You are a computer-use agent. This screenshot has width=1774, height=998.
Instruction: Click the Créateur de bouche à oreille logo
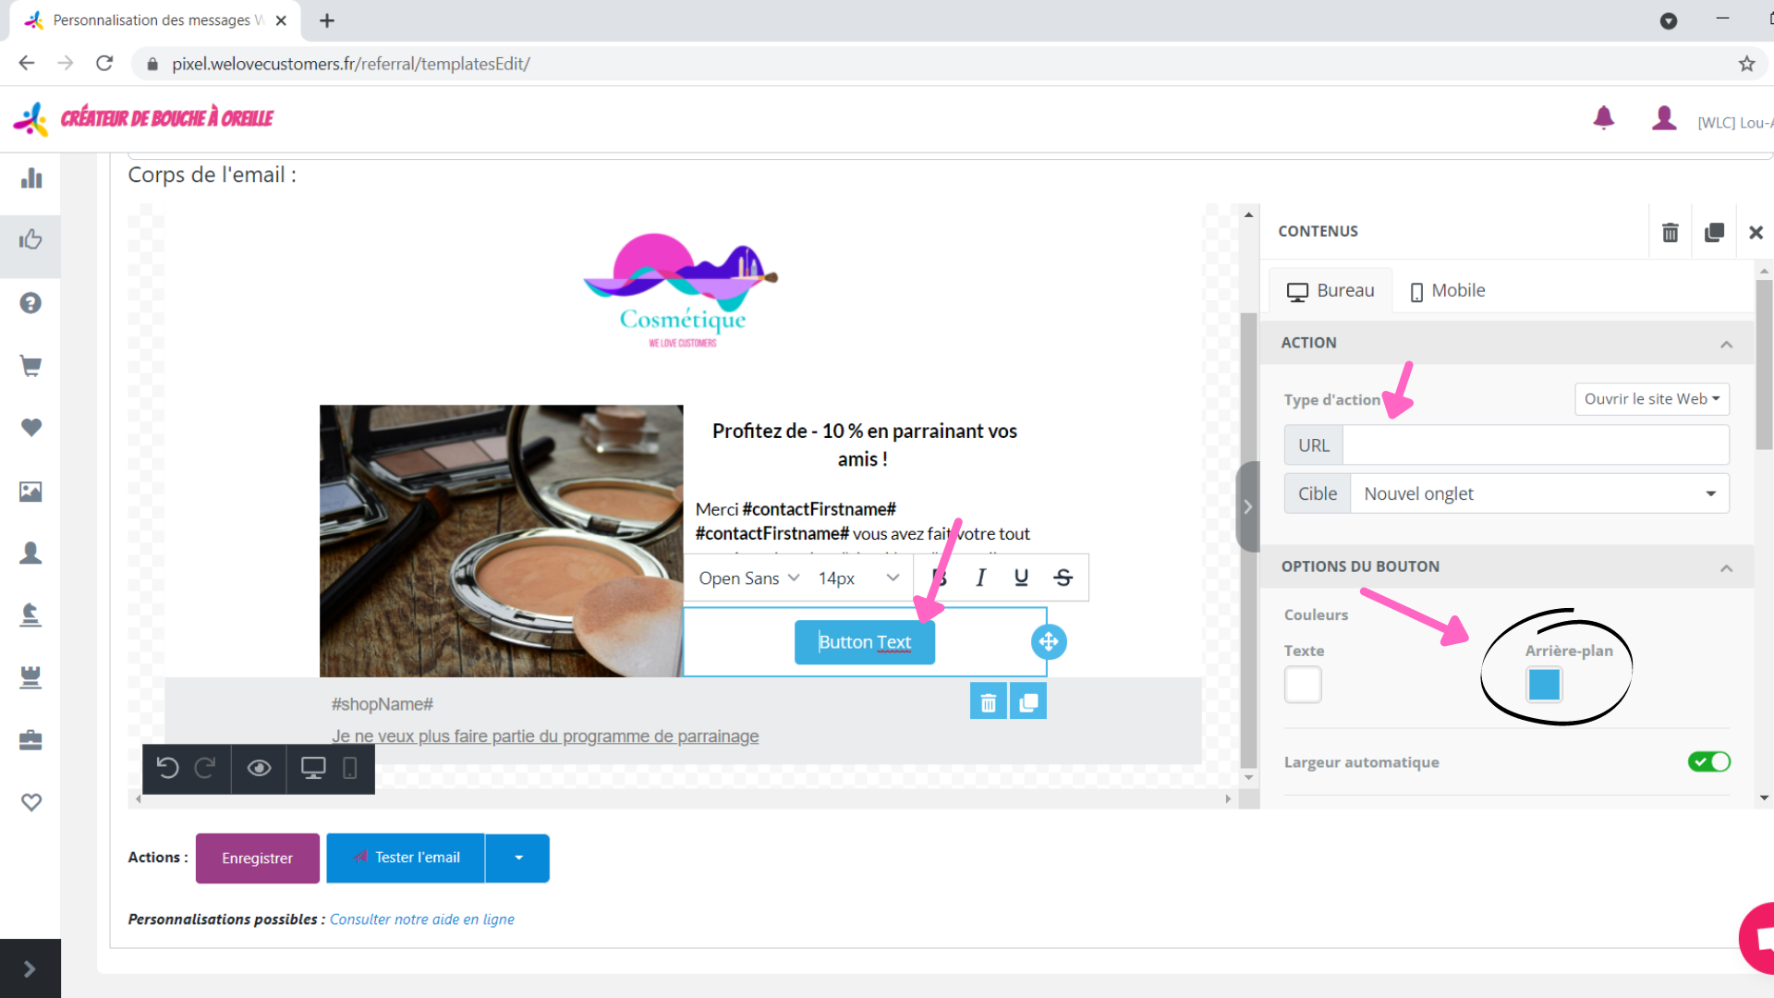[x=144, y=118]
